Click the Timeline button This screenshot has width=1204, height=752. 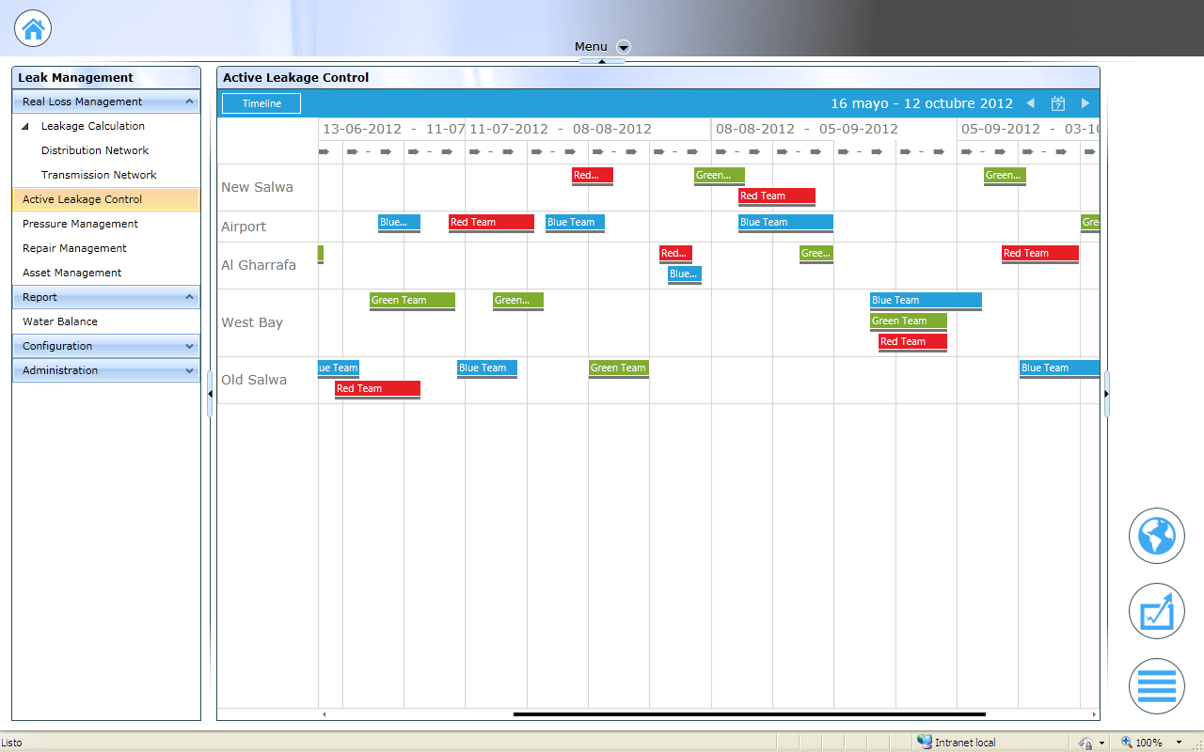(x=261, y=103)
